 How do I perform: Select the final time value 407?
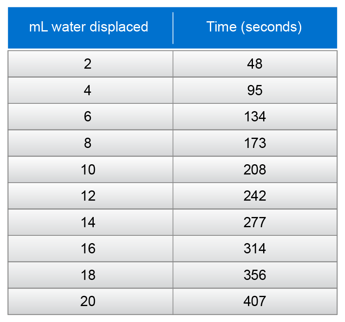[255, 302]
